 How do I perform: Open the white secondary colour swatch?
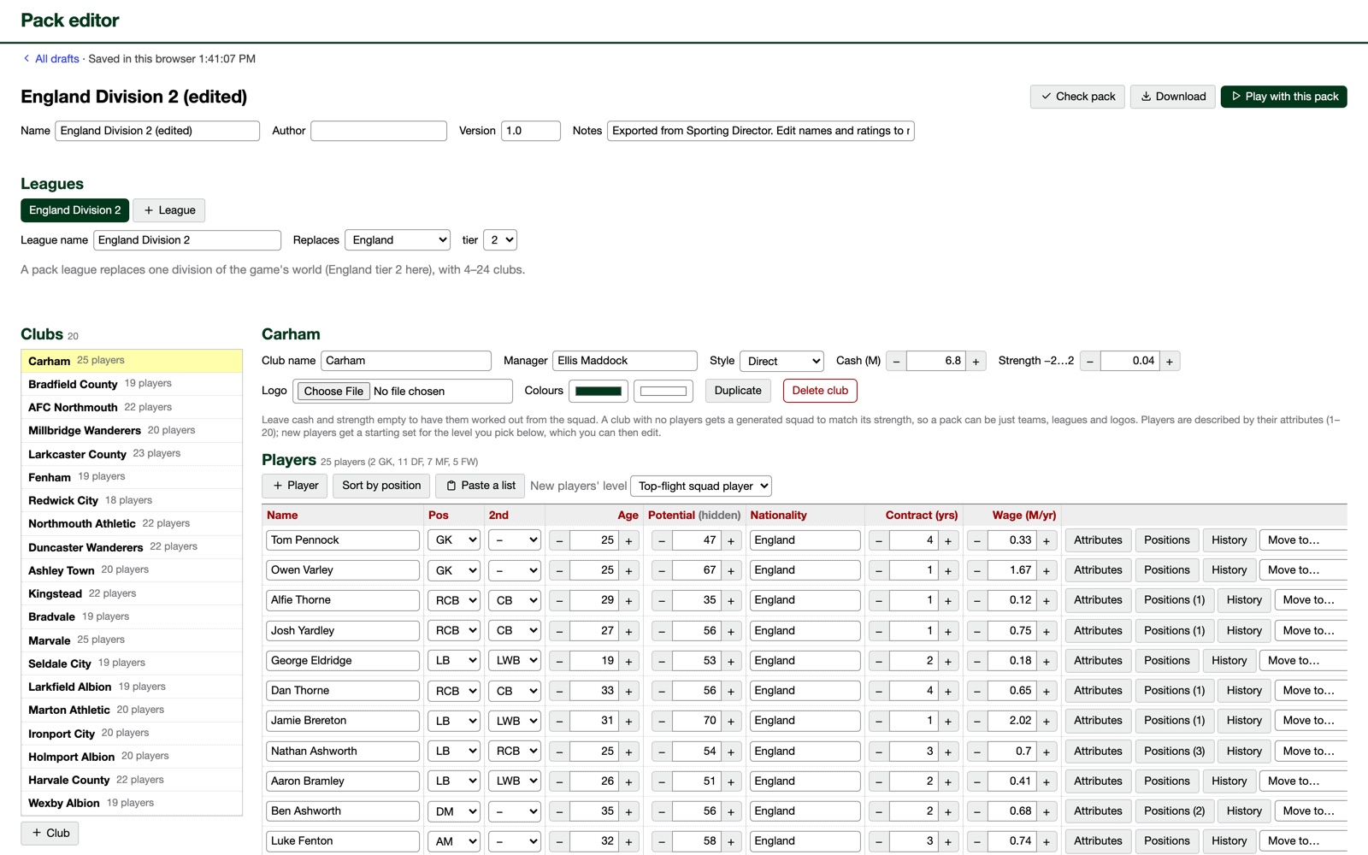click(663, 391)
